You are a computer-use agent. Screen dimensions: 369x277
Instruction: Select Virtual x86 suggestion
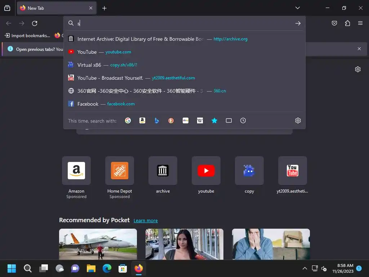pyautogui.click(x=184, y=65)
